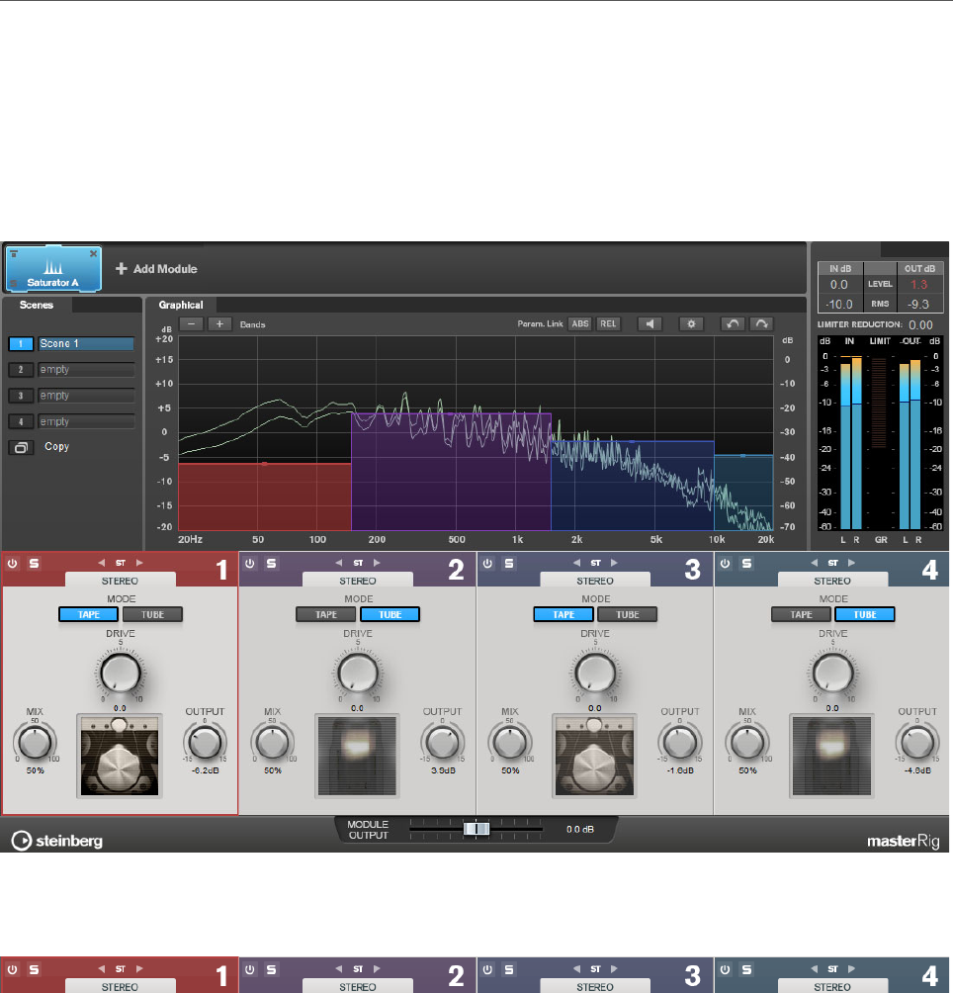Viewport: 953px width, 993px height.
Task: Click band 1 tape reel display
Action: pyautogui.click(x=120, y=756)
